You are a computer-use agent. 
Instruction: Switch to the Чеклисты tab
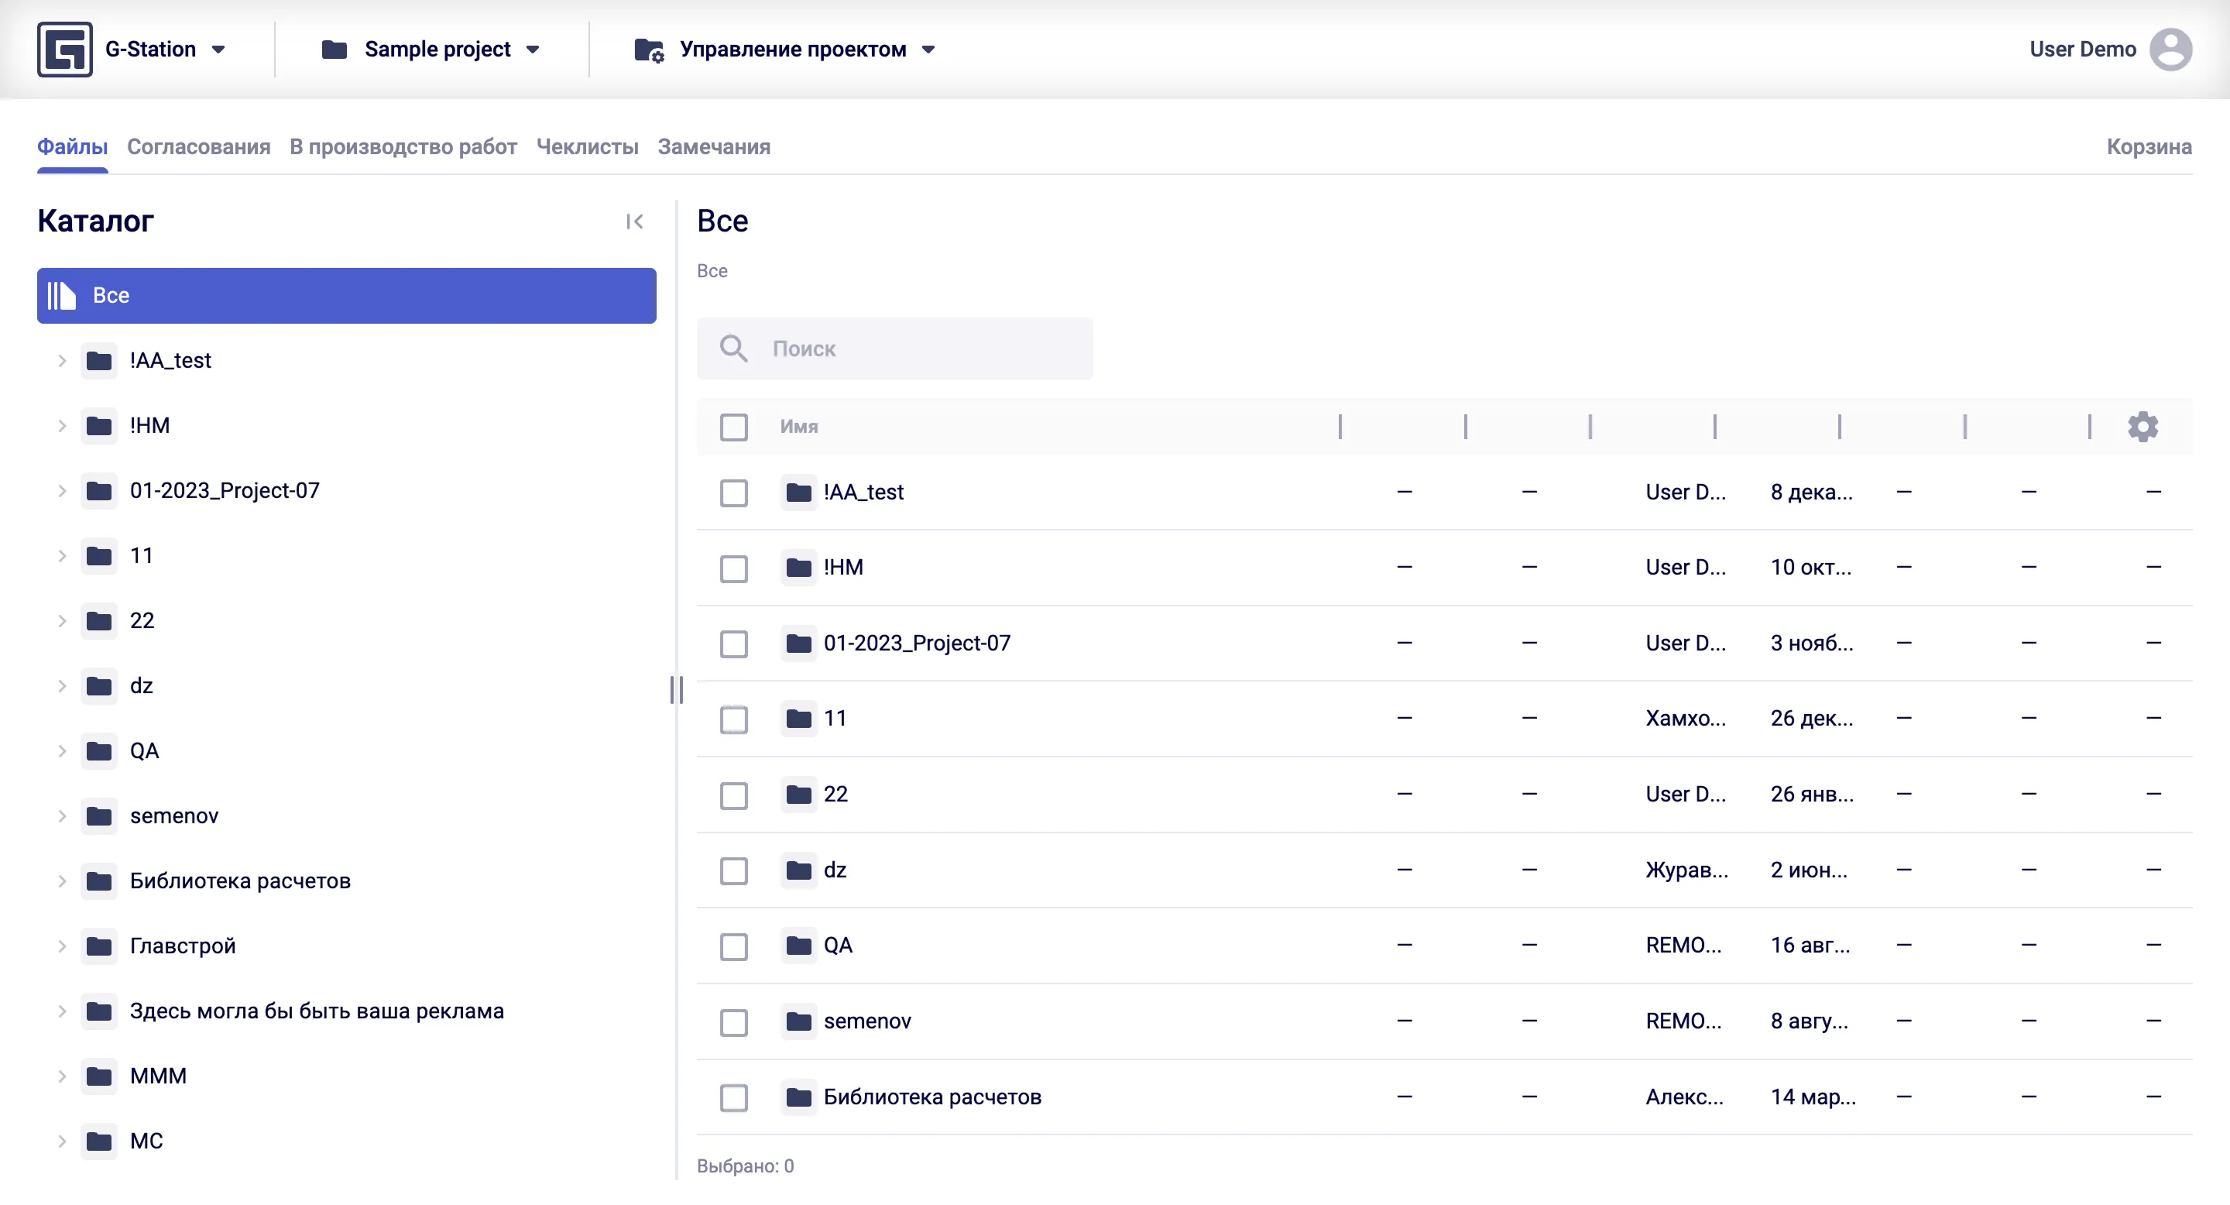click(587, 146)
